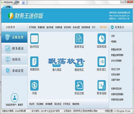Viewport: 134px width, 114px height.
Task: Open the fengsoft.cn website link
Action: point(119,16)
